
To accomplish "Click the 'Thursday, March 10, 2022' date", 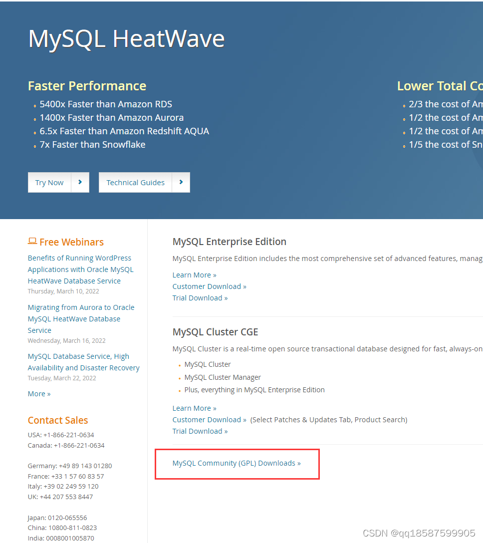I will tap(63, 291).
